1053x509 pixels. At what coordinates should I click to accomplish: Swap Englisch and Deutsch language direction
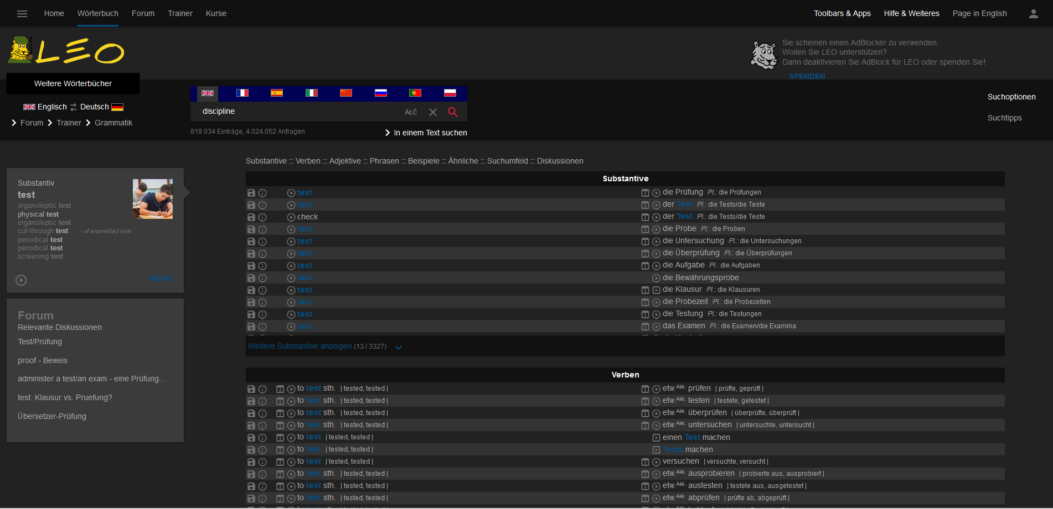[x=74, y=107]
